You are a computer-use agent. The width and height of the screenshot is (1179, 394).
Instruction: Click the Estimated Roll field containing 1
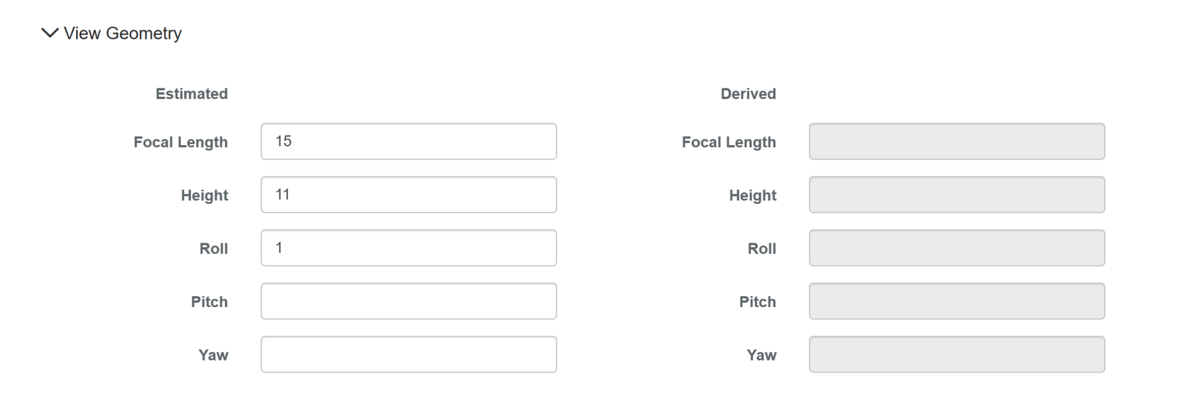click(x=408, y=248)
